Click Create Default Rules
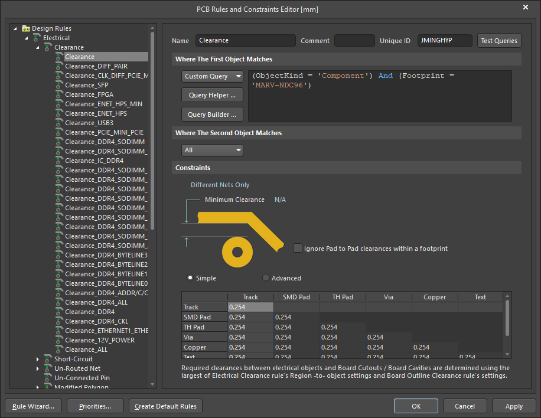The image size is (541, 418). click(165, 406)
